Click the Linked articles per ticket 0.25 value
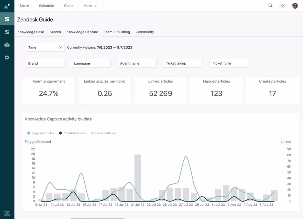The height and width of the screenshot is (219, 303). 105,94
